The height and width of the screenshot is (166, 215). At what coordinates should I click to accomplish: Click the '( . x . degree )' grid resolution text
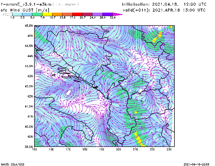tap(66, 4)
